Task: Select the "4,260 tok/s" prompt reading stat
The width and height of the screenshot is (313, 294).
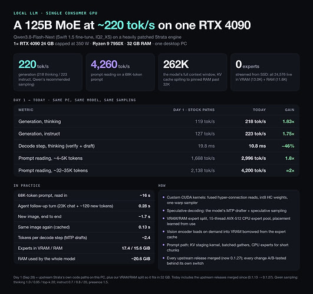Action: pos(110,64)
